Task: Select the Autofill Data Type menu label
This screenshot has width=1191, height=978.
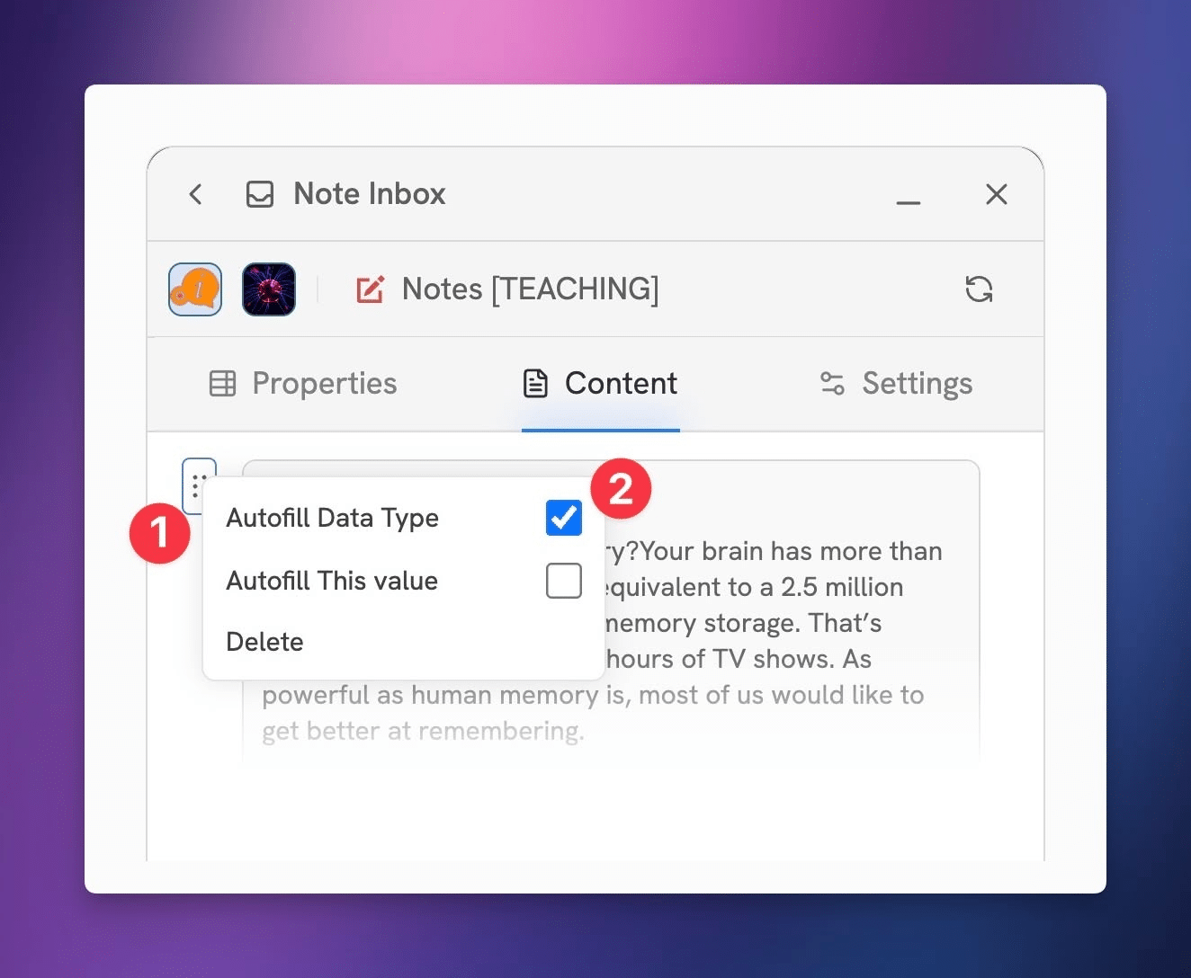Action: [332, 518]
